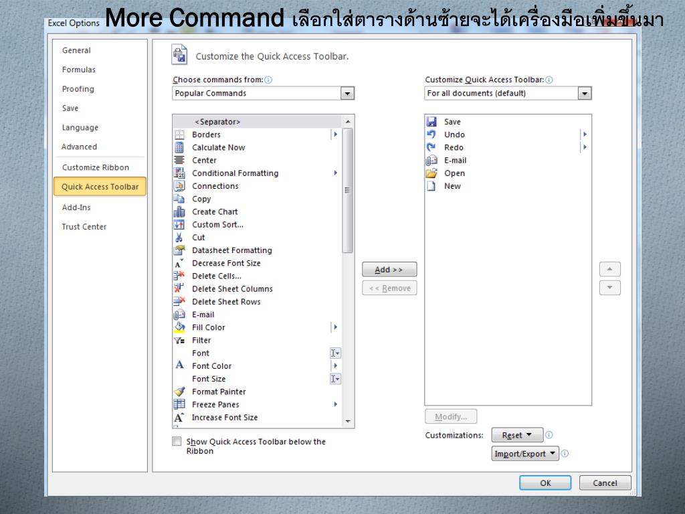Image resolution: width=685 pixels, height=514 pixels.
Task: Click the Decrease Font Size icon
Action: coord(179,263)
